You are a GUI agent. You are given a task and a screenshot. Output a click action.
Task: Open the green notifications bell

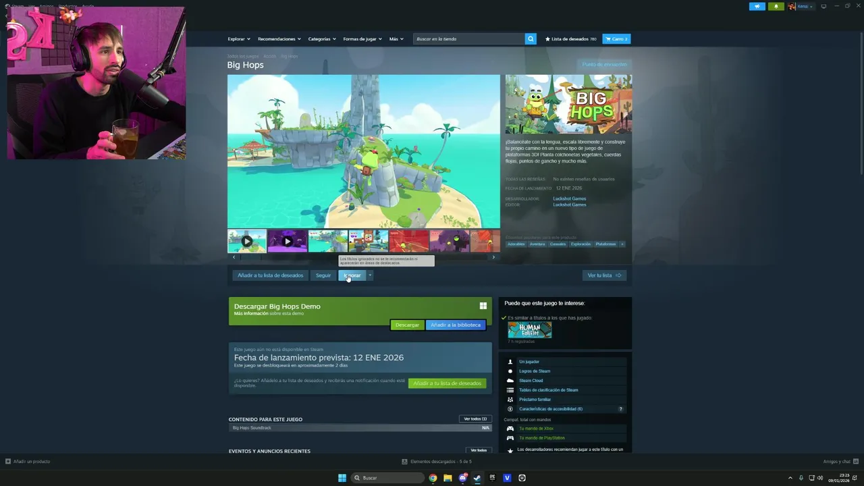(x=776, y=6)
